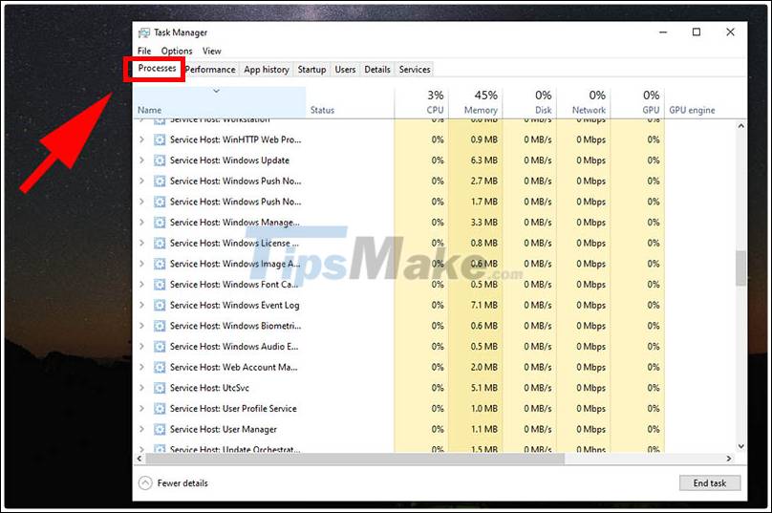Switch to the Users tab
This screenshot has width=772, height=513.
coord(345,70)
